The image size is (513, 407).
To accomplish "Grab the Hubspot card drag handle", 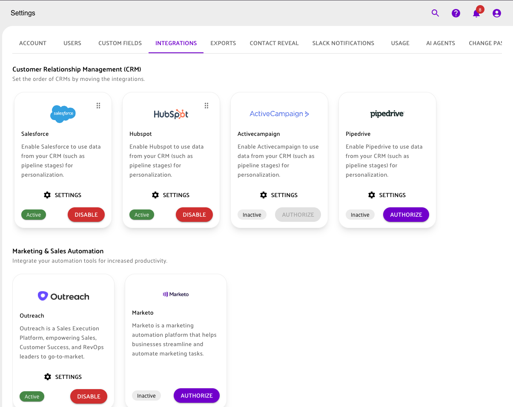I will click(x=206, y=106).
